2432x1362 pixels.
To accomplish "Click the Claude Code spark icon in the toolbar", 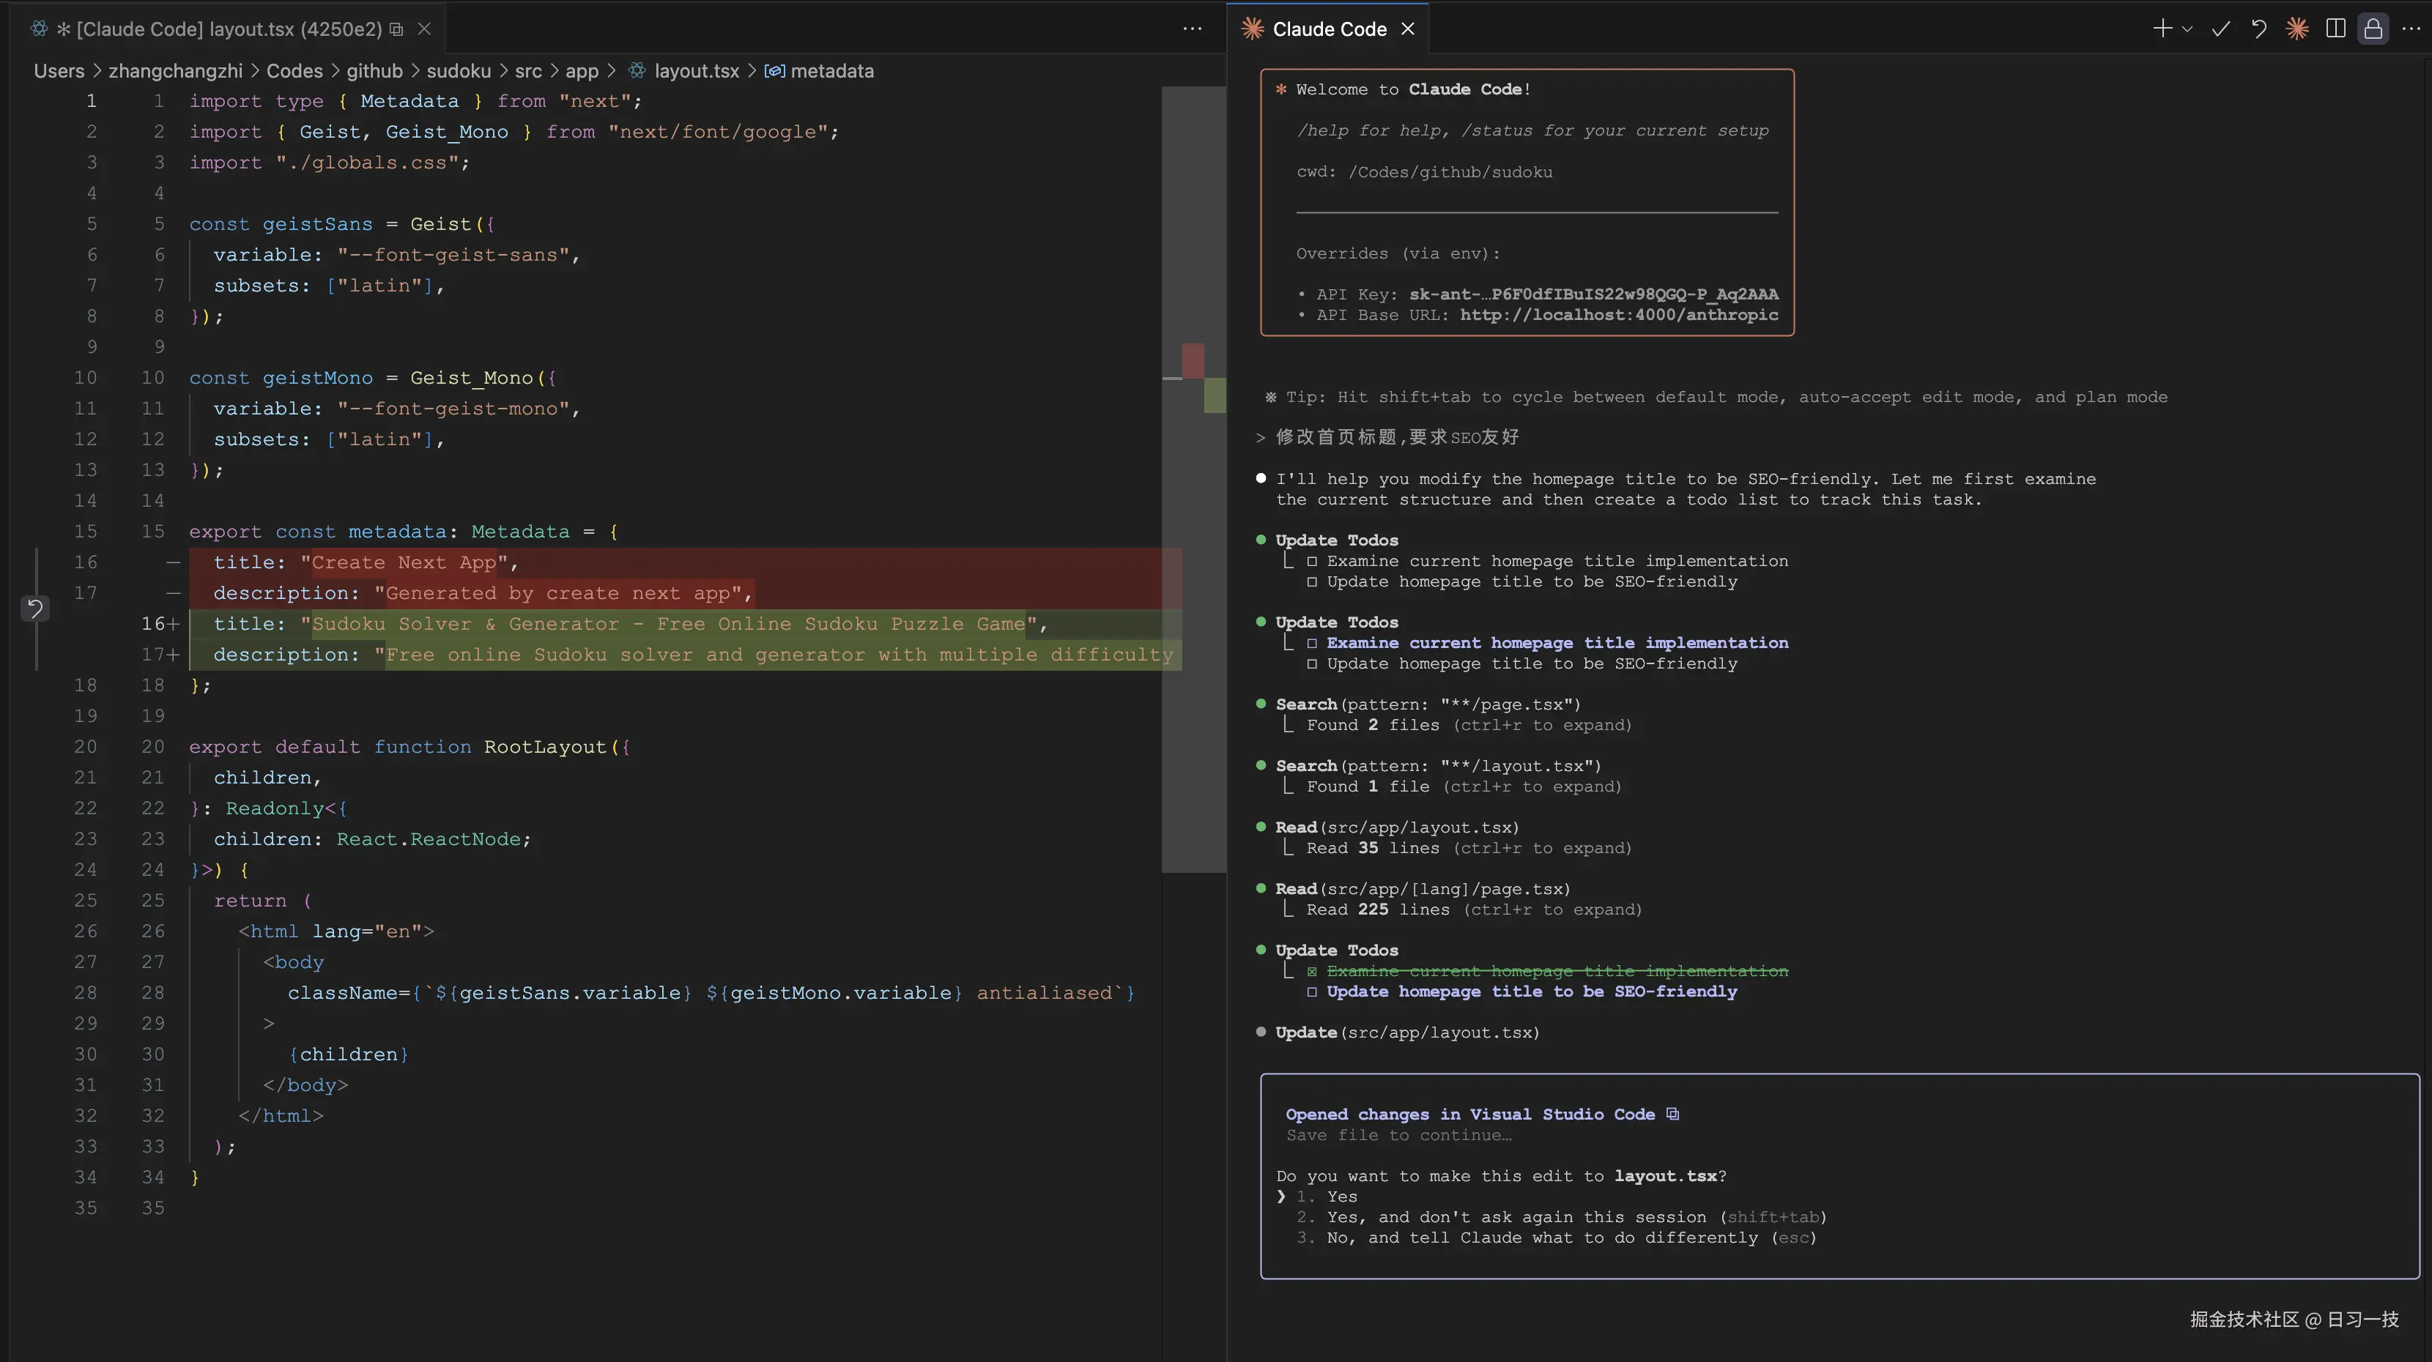I will coord(2298,29).
